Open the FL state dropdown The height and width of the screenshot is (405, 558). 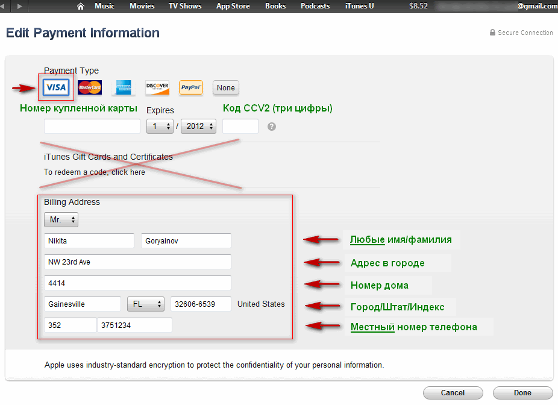click(x=146, y=304)
